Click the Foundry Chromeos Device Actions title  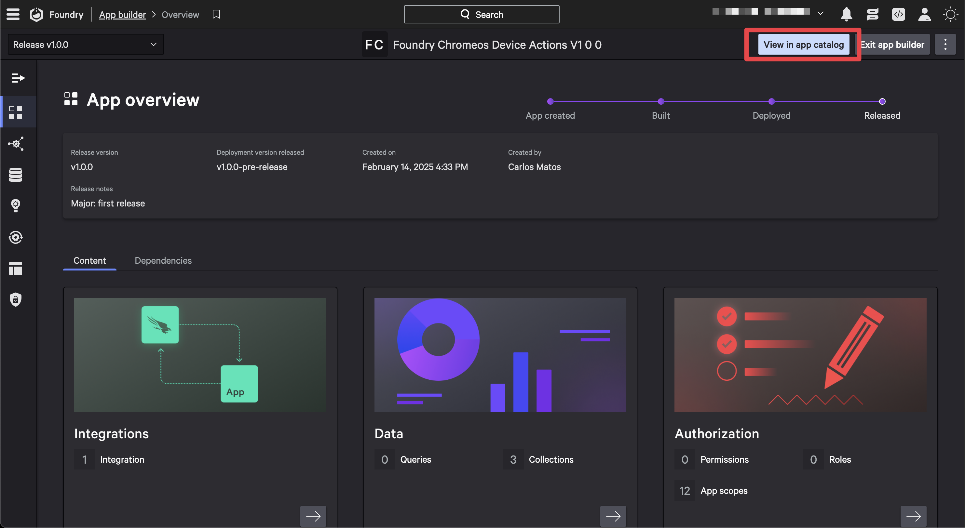coord(497,45)
